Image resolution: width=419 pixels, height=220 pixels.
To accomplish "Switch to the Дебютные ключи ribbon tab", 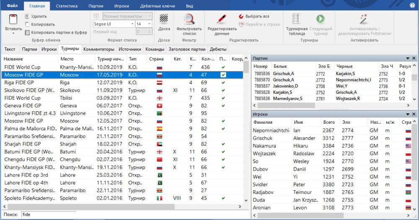I will (x=158, y=6).
